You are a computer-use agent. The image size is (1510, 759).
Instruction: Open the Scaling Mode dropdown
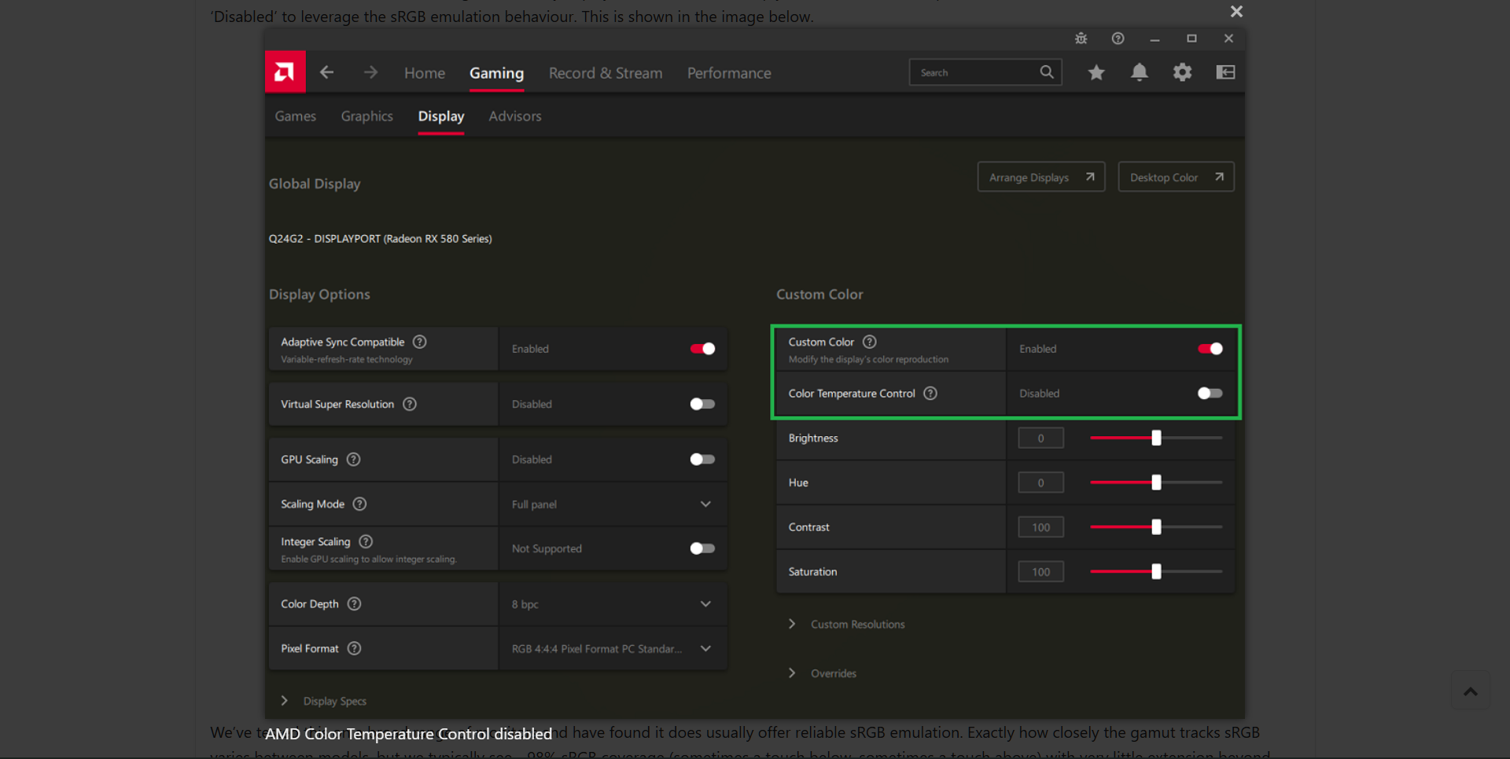pos(705,504)
